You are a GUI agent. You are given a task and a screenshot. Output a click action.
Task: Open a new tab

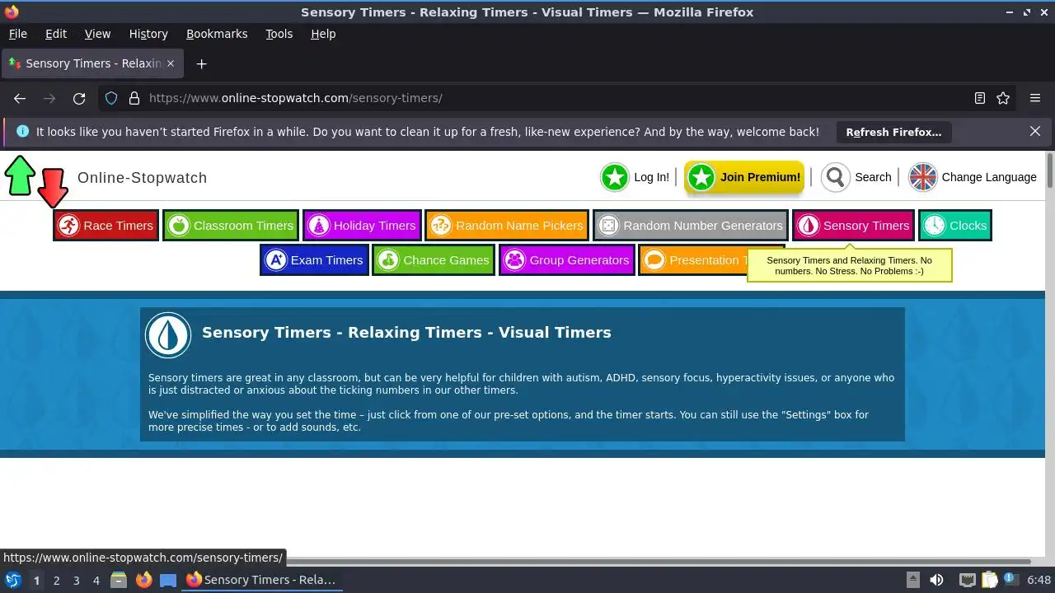coord(201,63)
